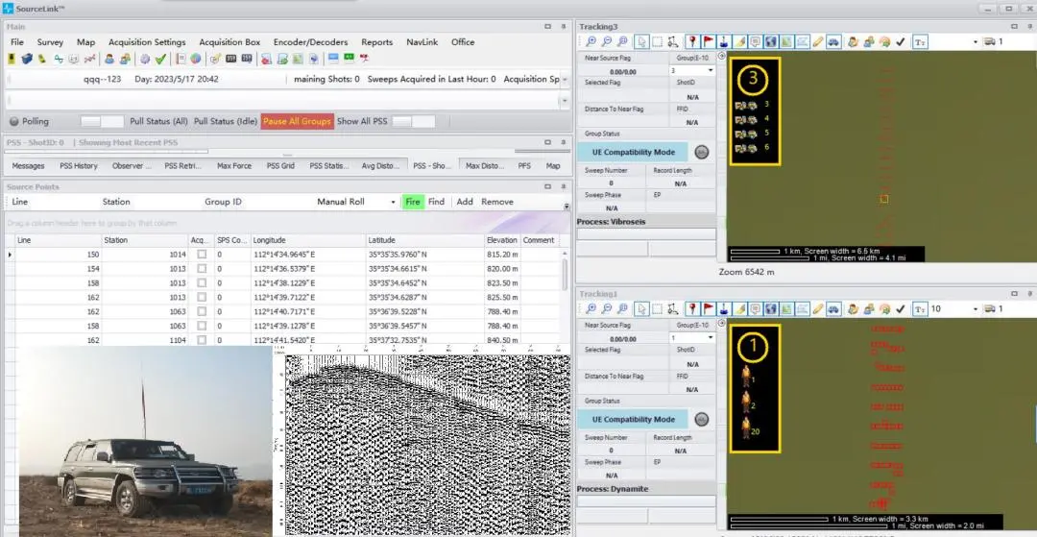Screen dimensions: 1037x537
Task: Click the red flag icon in Tracking3 toolbar
Action: (706, 42)
